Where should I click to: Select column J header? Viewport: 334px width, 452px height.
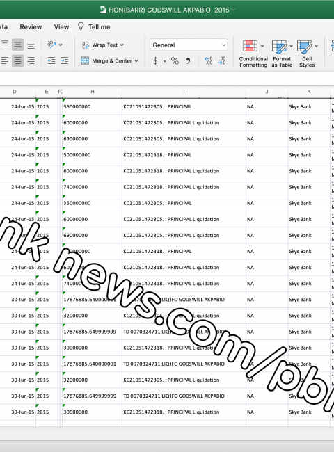[267, 92]
